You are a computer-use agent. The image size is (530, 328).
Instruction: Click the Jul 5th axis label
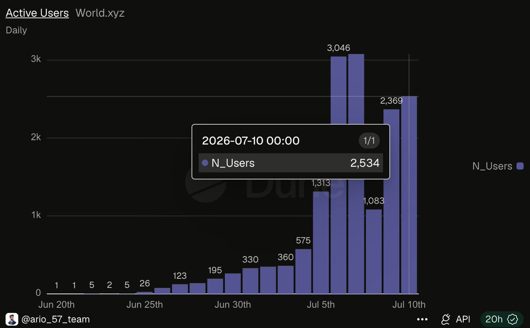click(x=321, y=305)
